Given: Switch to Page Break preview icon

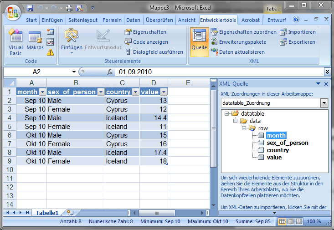Looking at the screenshot, I should [299, 221].
